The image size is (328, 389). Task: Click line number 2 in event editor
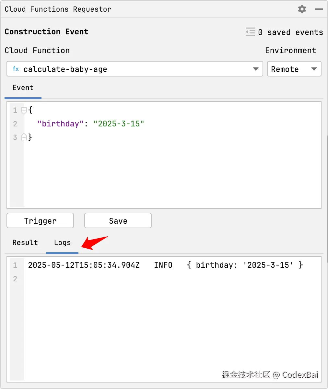coord(15,124)
